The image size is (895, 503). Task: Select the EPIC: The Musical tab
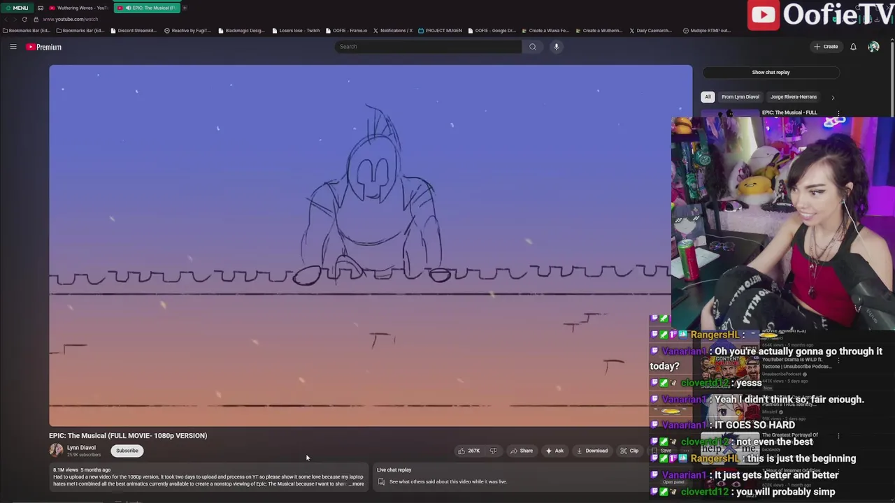coord(148,8)
